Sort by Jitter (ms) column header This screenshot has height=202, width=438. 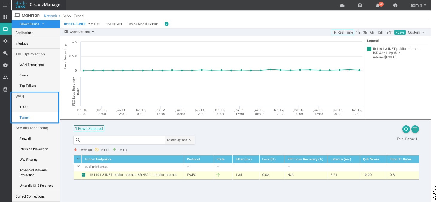pos(246,159)
